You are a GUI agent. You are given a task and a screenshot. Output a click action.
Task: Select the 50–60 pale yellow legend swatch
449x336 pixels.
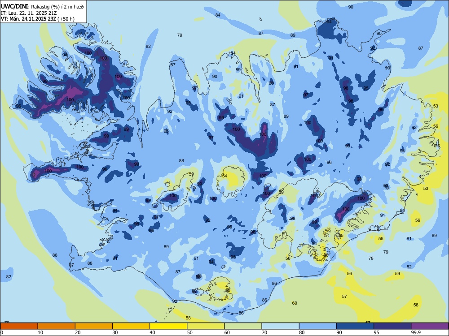[206, 326]
